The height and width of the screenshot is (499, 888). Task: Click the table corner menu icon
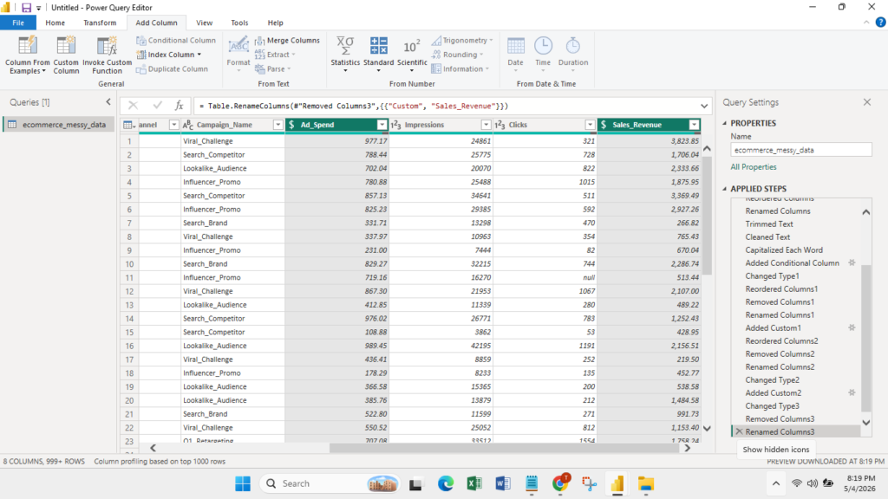click(129, 125)
